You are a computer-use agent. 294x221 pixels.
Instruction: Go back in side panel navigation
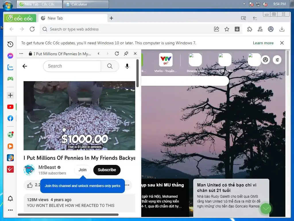coord(99,54)
